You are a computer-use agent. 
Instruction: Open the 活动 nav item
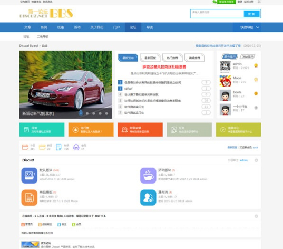click(77, 27)
